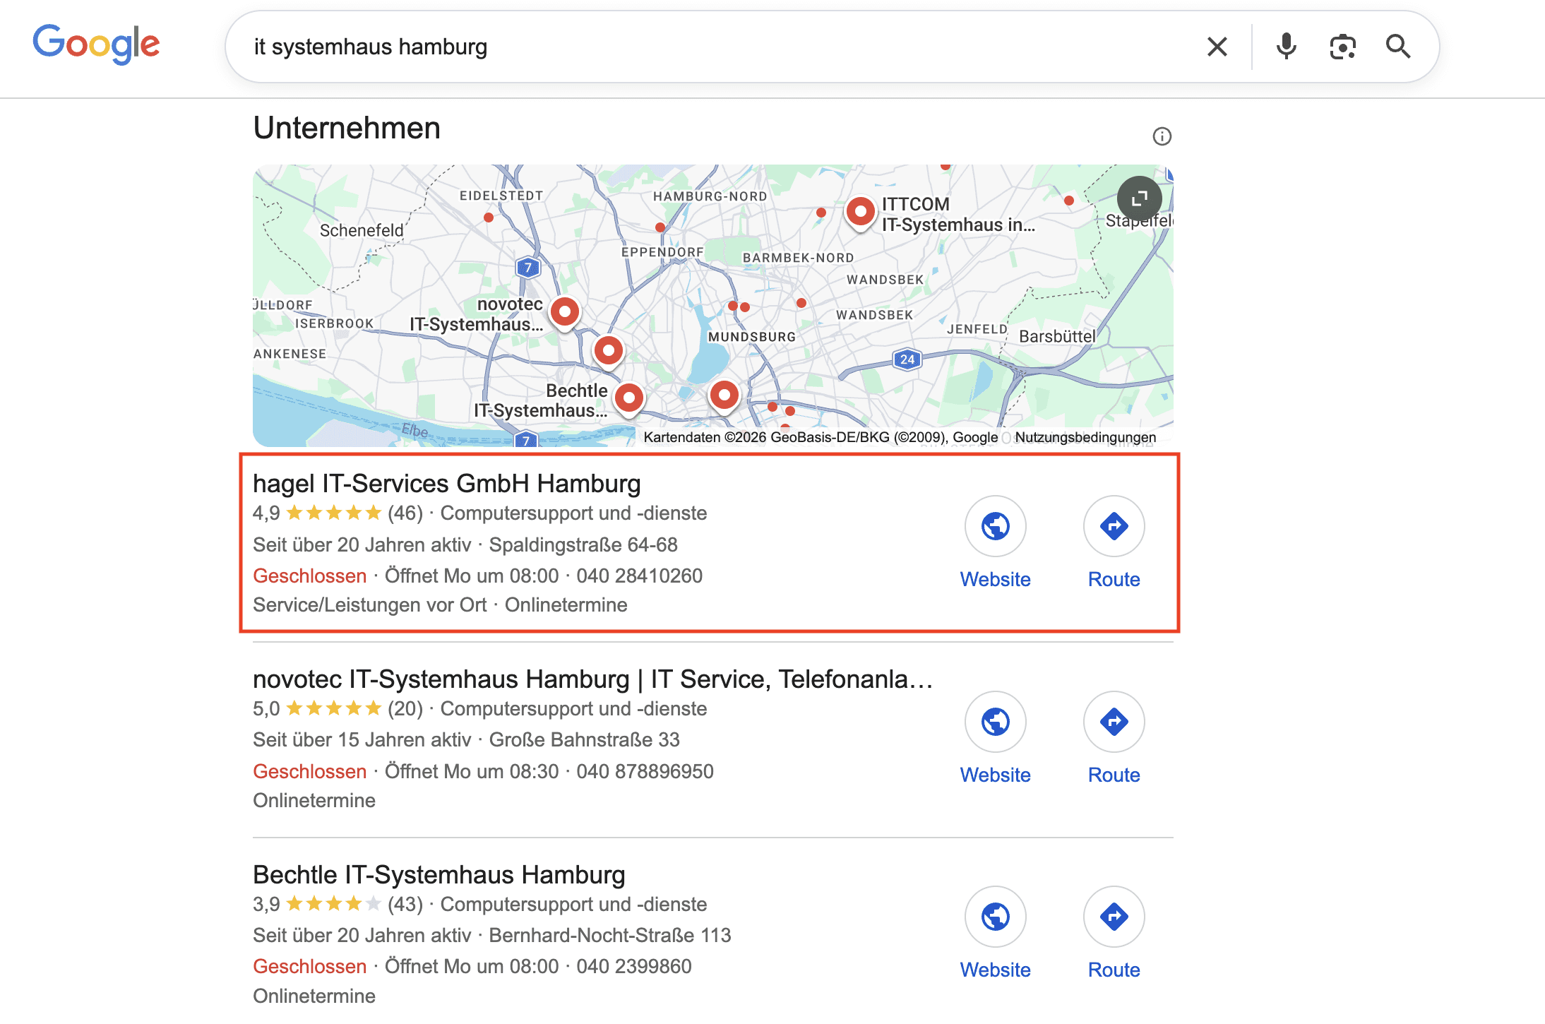Click hagel rating "4,9" with 46 reviews
Screen dimensions: 1545x1024
[x=338, y=513]
